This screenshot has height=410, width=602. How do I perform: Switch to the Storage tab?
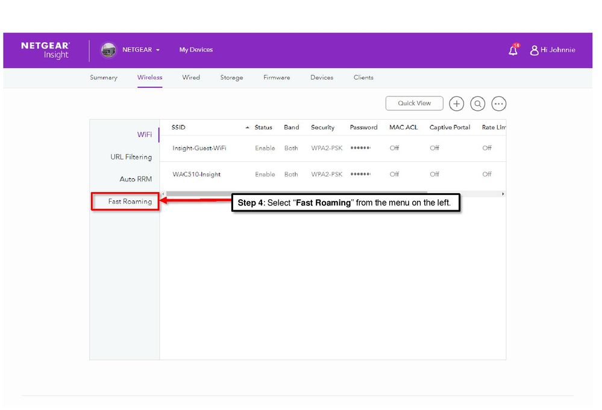point(231,78)
